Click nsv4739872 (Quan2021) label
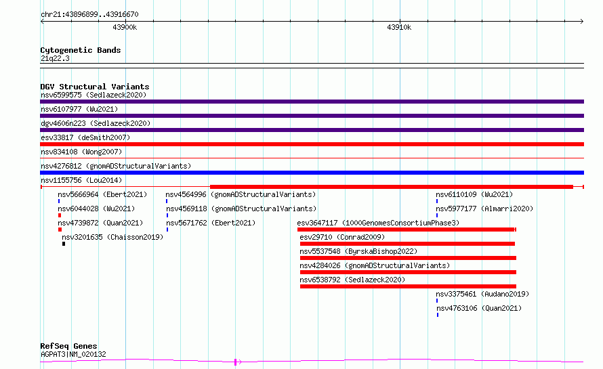Screen dimensions: 603x369 (100, 223)
